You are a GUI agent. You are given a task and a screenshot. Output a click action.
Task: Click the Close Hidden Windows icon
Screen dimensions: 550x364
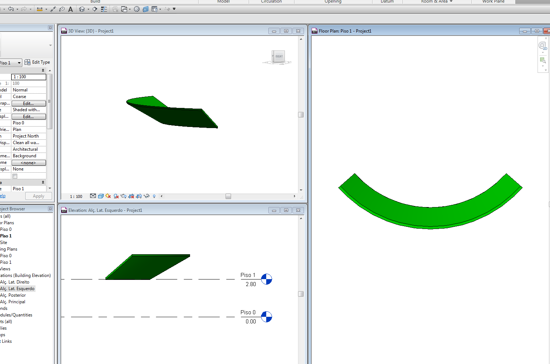point(115,9)
